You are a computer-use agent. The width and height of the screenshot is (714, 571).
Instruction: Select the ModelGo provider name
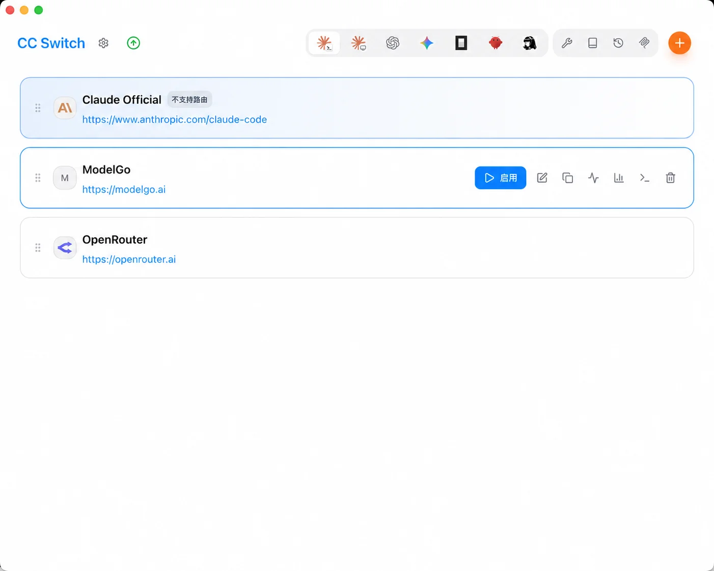[106, 169]
